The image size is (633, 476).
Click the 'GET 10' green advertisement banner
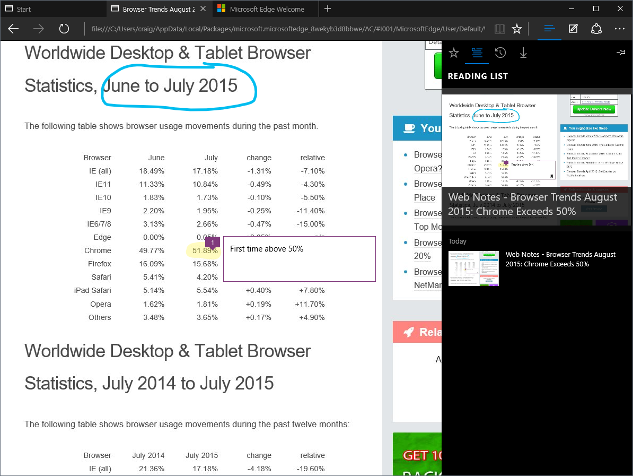click(x=417, y=454)
